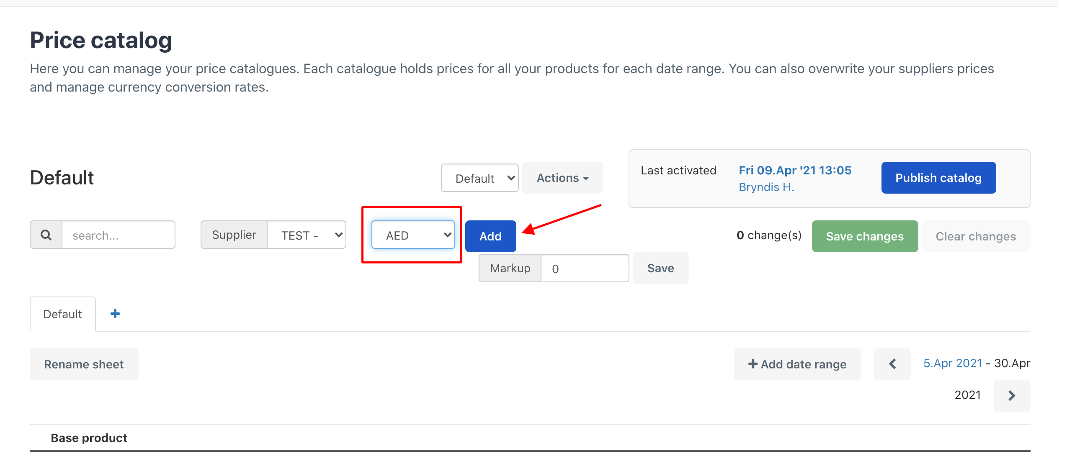Save the markup value
Screen dimensions: 1067x460
(x=660, y=268)
